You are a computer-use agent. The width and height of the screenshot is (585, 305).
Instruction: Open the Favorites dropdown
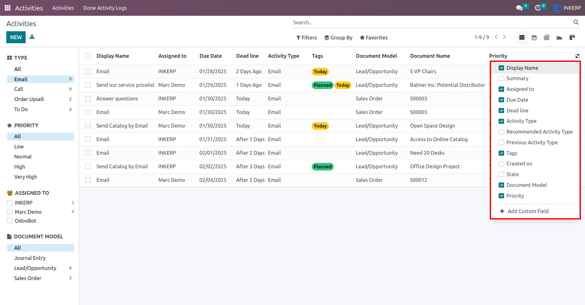click(373, 38)
